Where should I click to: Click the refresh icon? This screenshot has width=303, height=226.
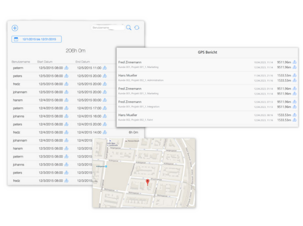[x=137, y=27]
